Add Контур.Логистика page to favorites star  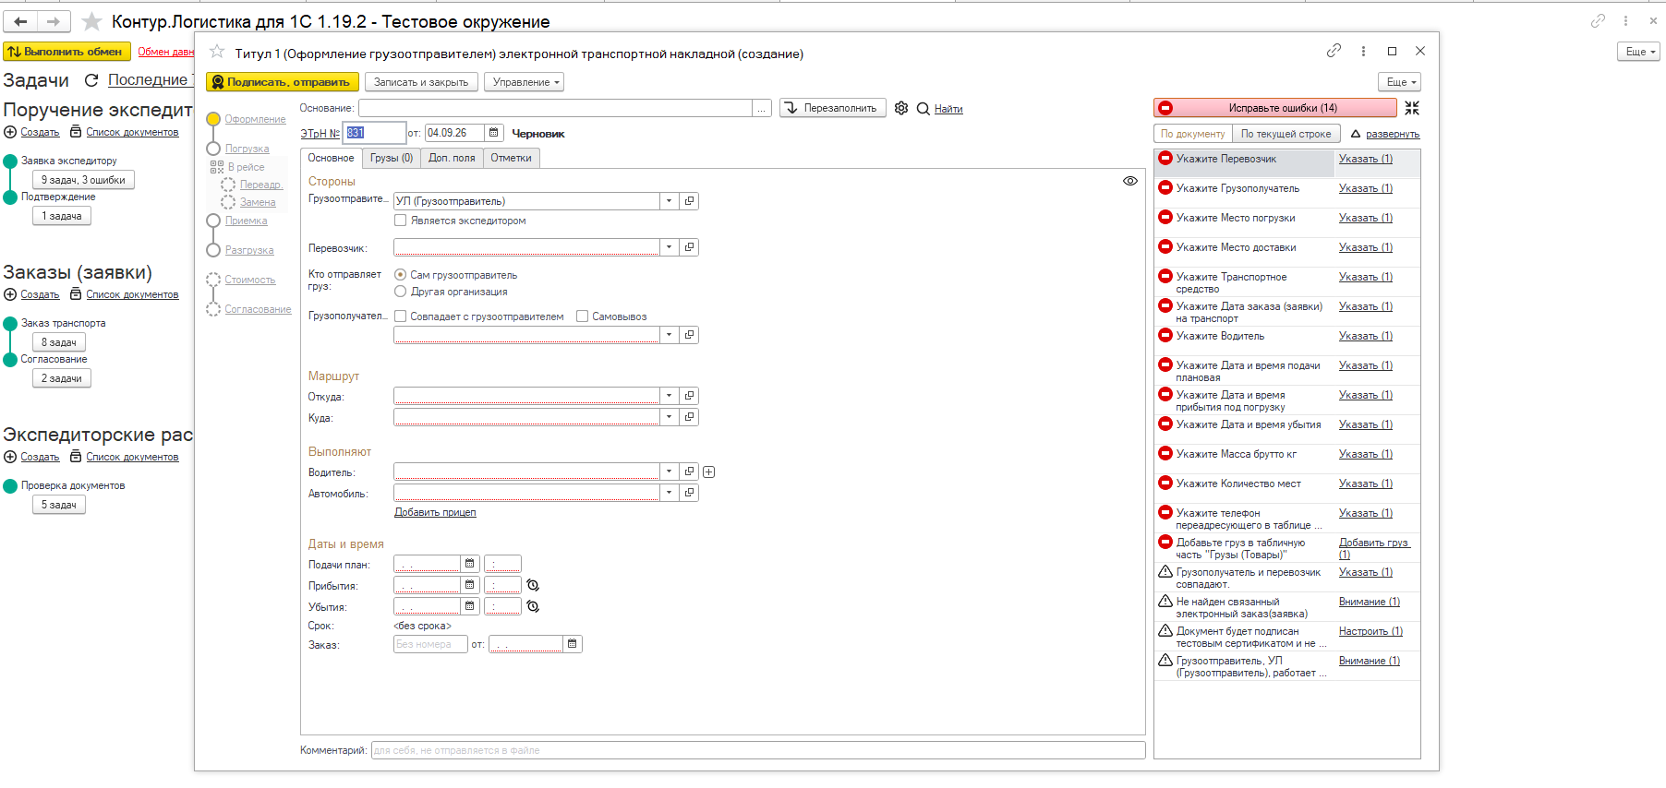coord(91,21)
